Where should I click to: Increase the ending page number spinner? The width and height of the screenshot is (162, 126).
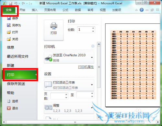point(92,93)
